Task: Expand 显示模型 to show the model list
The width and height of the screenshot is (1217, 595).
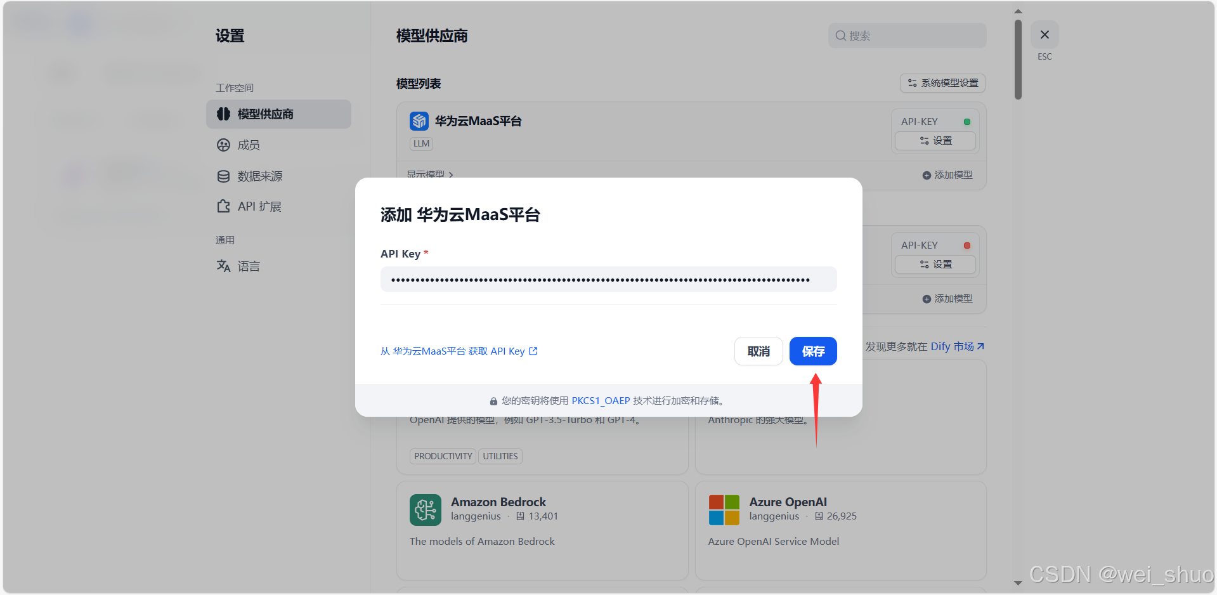Action: click(430, 174)
